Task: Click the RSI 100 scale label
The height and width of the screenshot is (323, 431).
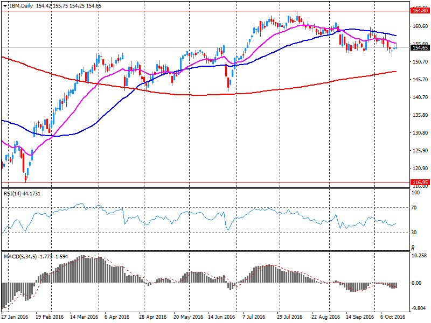Action: coord(415,193)
